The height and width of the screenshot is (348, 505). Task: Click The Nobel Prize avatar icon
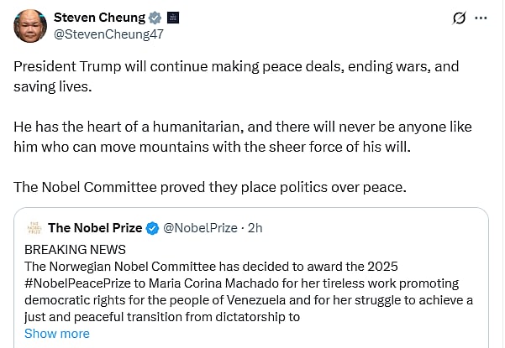[x=34, y=227]
